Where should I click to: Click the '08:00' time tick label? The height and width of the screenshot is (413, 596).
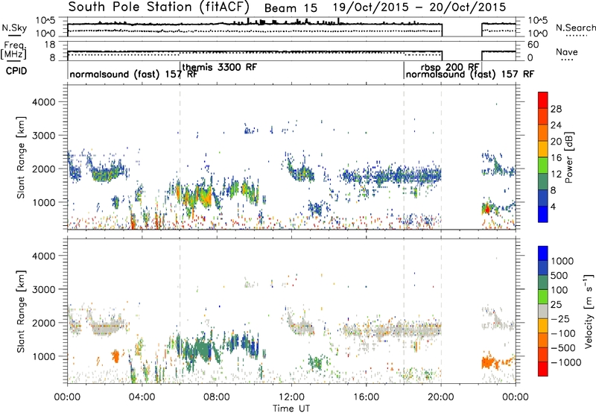[x=217, y=397]
